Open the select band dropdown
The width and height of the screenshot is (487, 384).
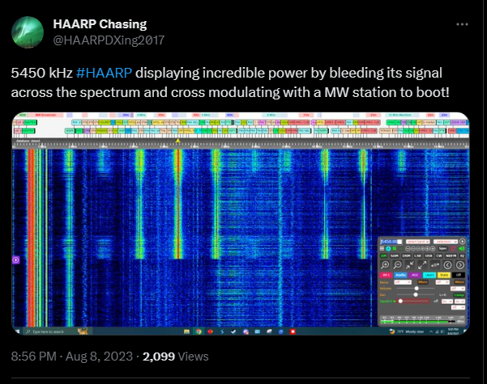418,242
